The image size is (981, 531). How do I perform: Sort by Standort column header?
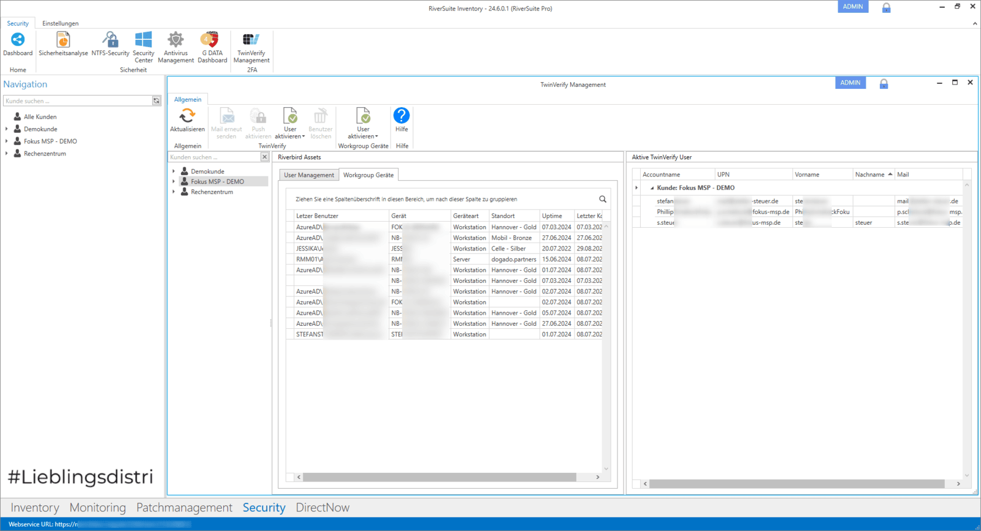click(514, 216)
